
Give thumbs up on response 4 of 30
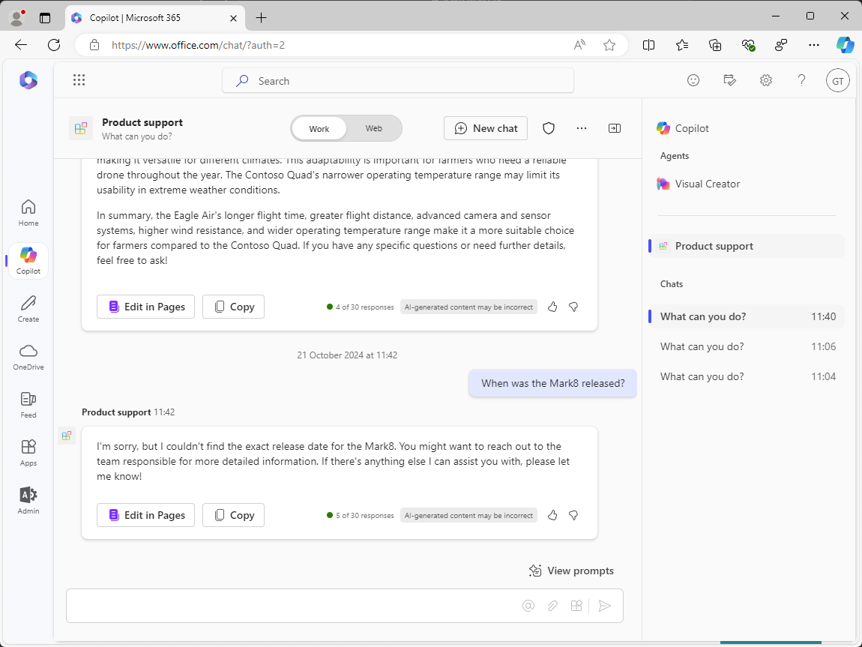click(x=552, y=307)
